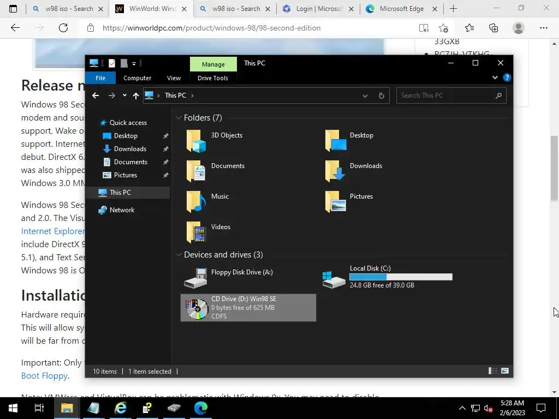
Task: Collapse the Devices and drives (3) group
Action: [x=179, y=254]
